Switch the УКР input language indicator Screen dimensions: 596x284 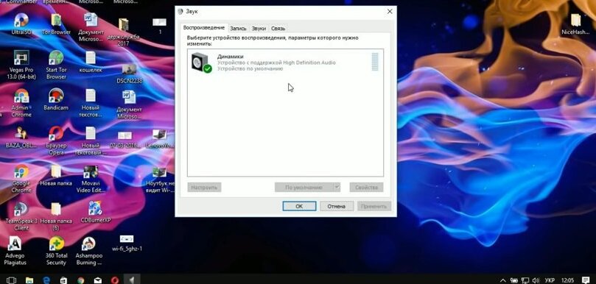coord(550,280)
